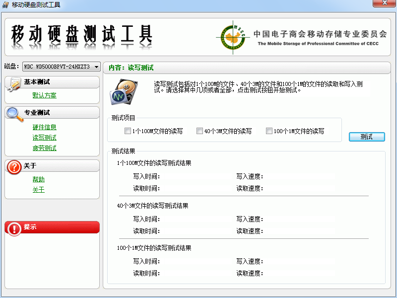Click the red exclamation 提示 icon

point(14,228)
